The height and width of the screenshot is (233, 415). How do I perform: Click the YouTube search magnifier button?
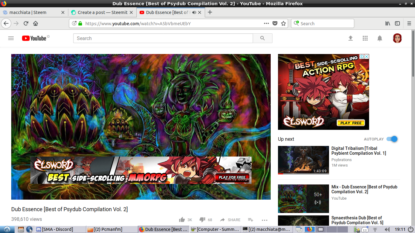262,38
